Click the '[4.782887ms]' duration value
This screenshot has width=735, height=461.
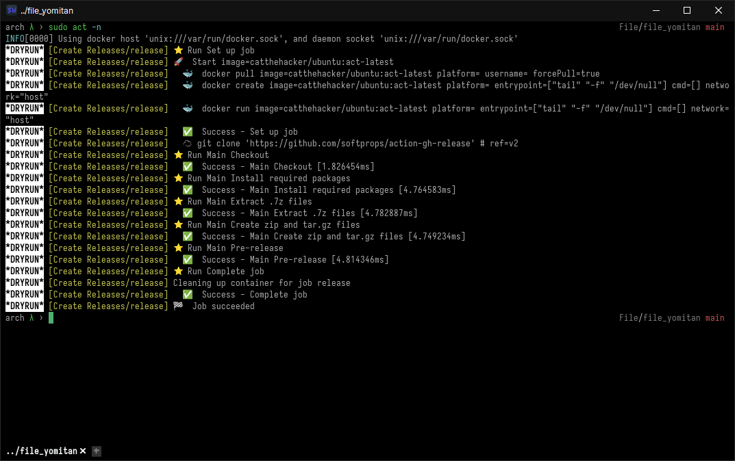[388, 213]
